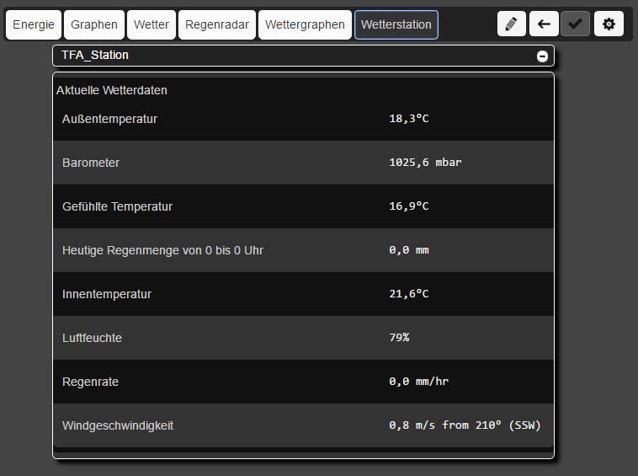Open the Wettergraphen tab

click(305, 24)
